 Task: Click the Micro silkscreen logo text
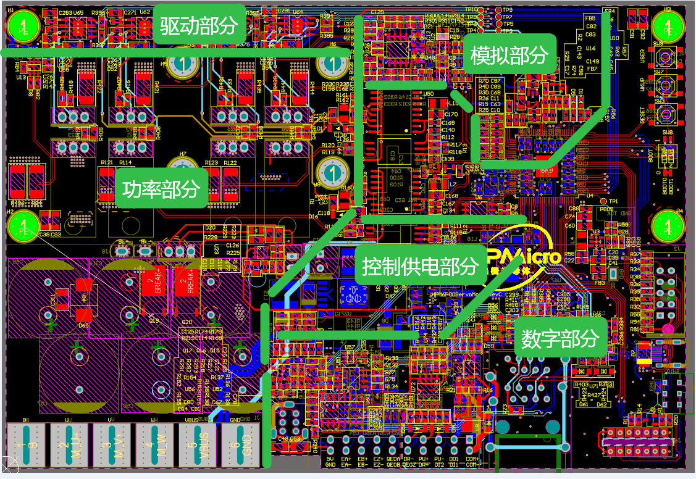(x=530, y=255)
